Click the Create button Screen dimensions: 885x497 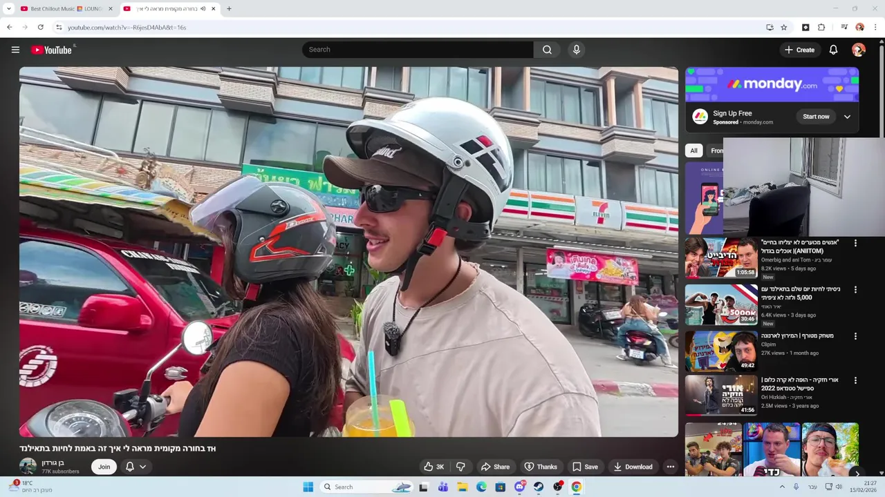799,50
